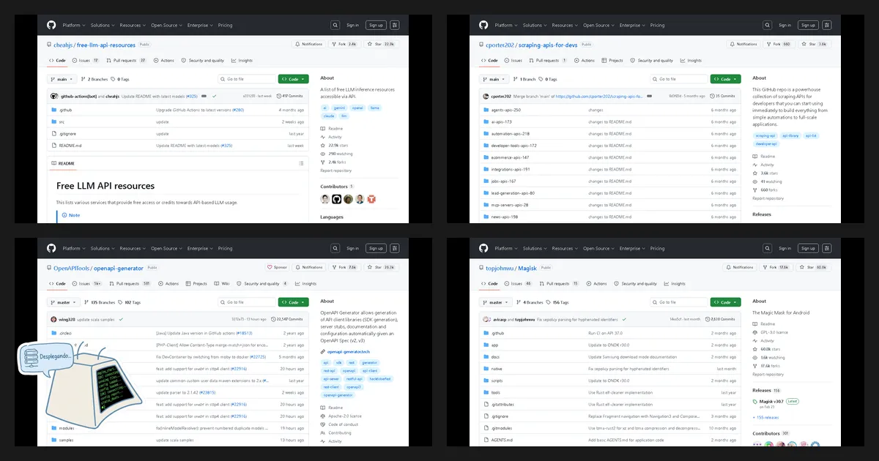Viewport: 879px width, 461px height.
Task: Open main branch dropdown in scraping-apis-for-devs
Action: pos(494,79)
